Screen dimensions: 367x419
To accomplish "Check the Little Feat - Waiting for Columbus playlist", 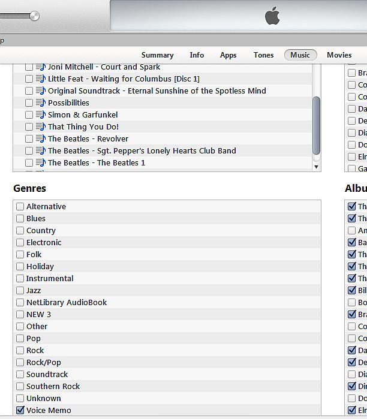I will tap(29, 79).
